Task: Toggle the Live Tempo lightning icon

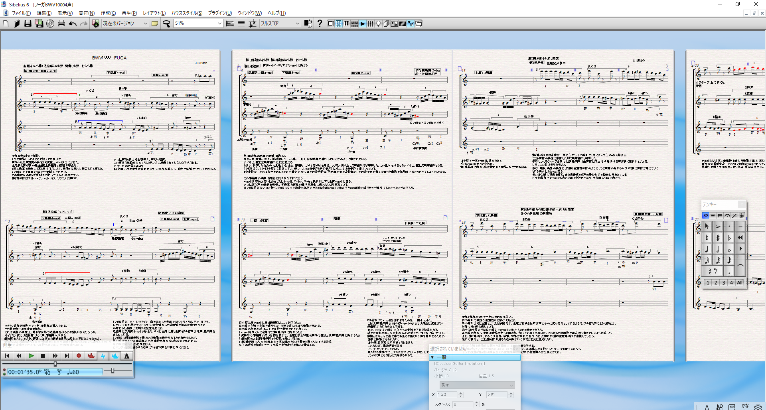Action: (x=103, y=356)
